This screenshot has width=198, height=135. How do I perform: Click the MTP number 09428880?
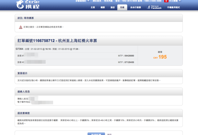click(x=129, y=56)
